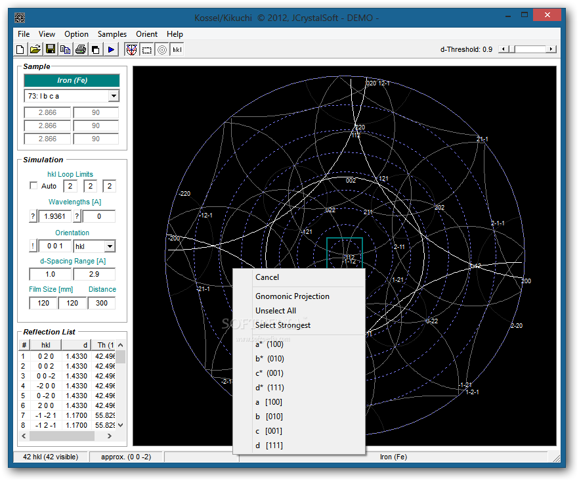579x481 pixels.
Task: Click the Open file folder icon
Action: (x=35, y=49)
